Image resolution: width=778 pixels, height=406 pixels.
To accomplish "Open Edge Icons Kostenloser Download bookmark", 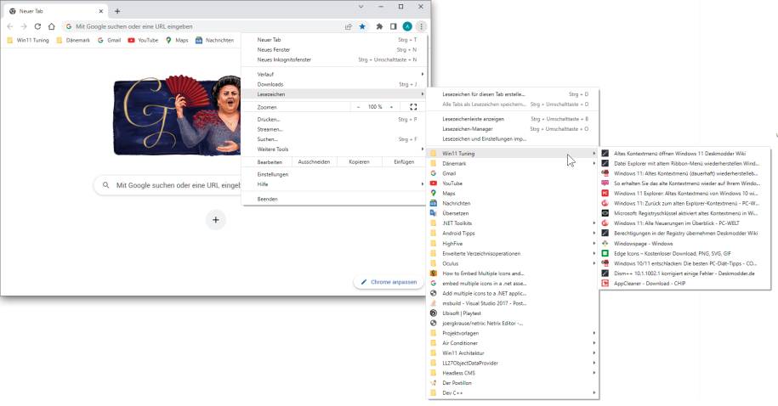I will [684, 253].
